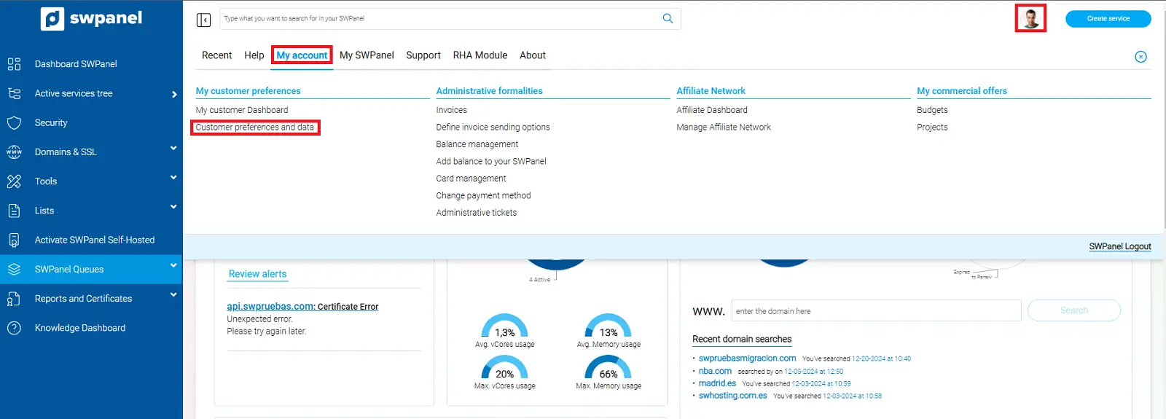The width and height of the screenshot is (1166, 419).
Task: Click the Activate SWPanel Self-Hosted icon
Action: pos(15,240)
